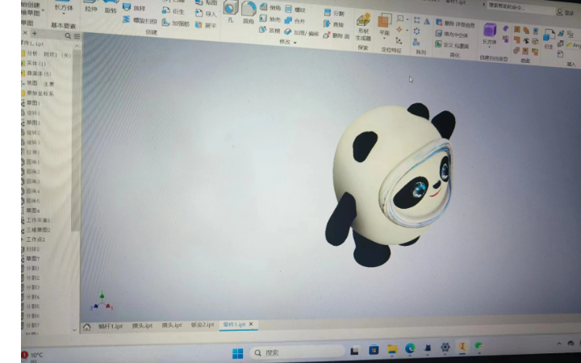Open the 长方体 primitives dropdown arrow
The width and height of the screenshot is (581, 363).
click(64, 14)
